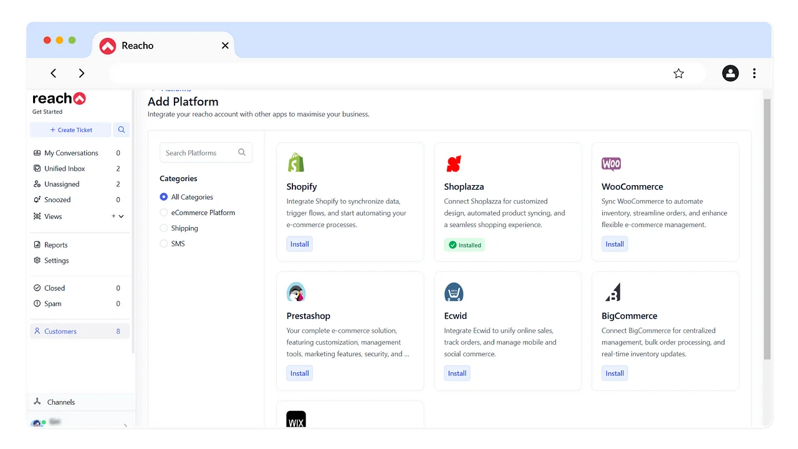Switch to the Customers section
The height and width of the screenshot is (449, 798).
pyautogui.click(x=60, y=331)
